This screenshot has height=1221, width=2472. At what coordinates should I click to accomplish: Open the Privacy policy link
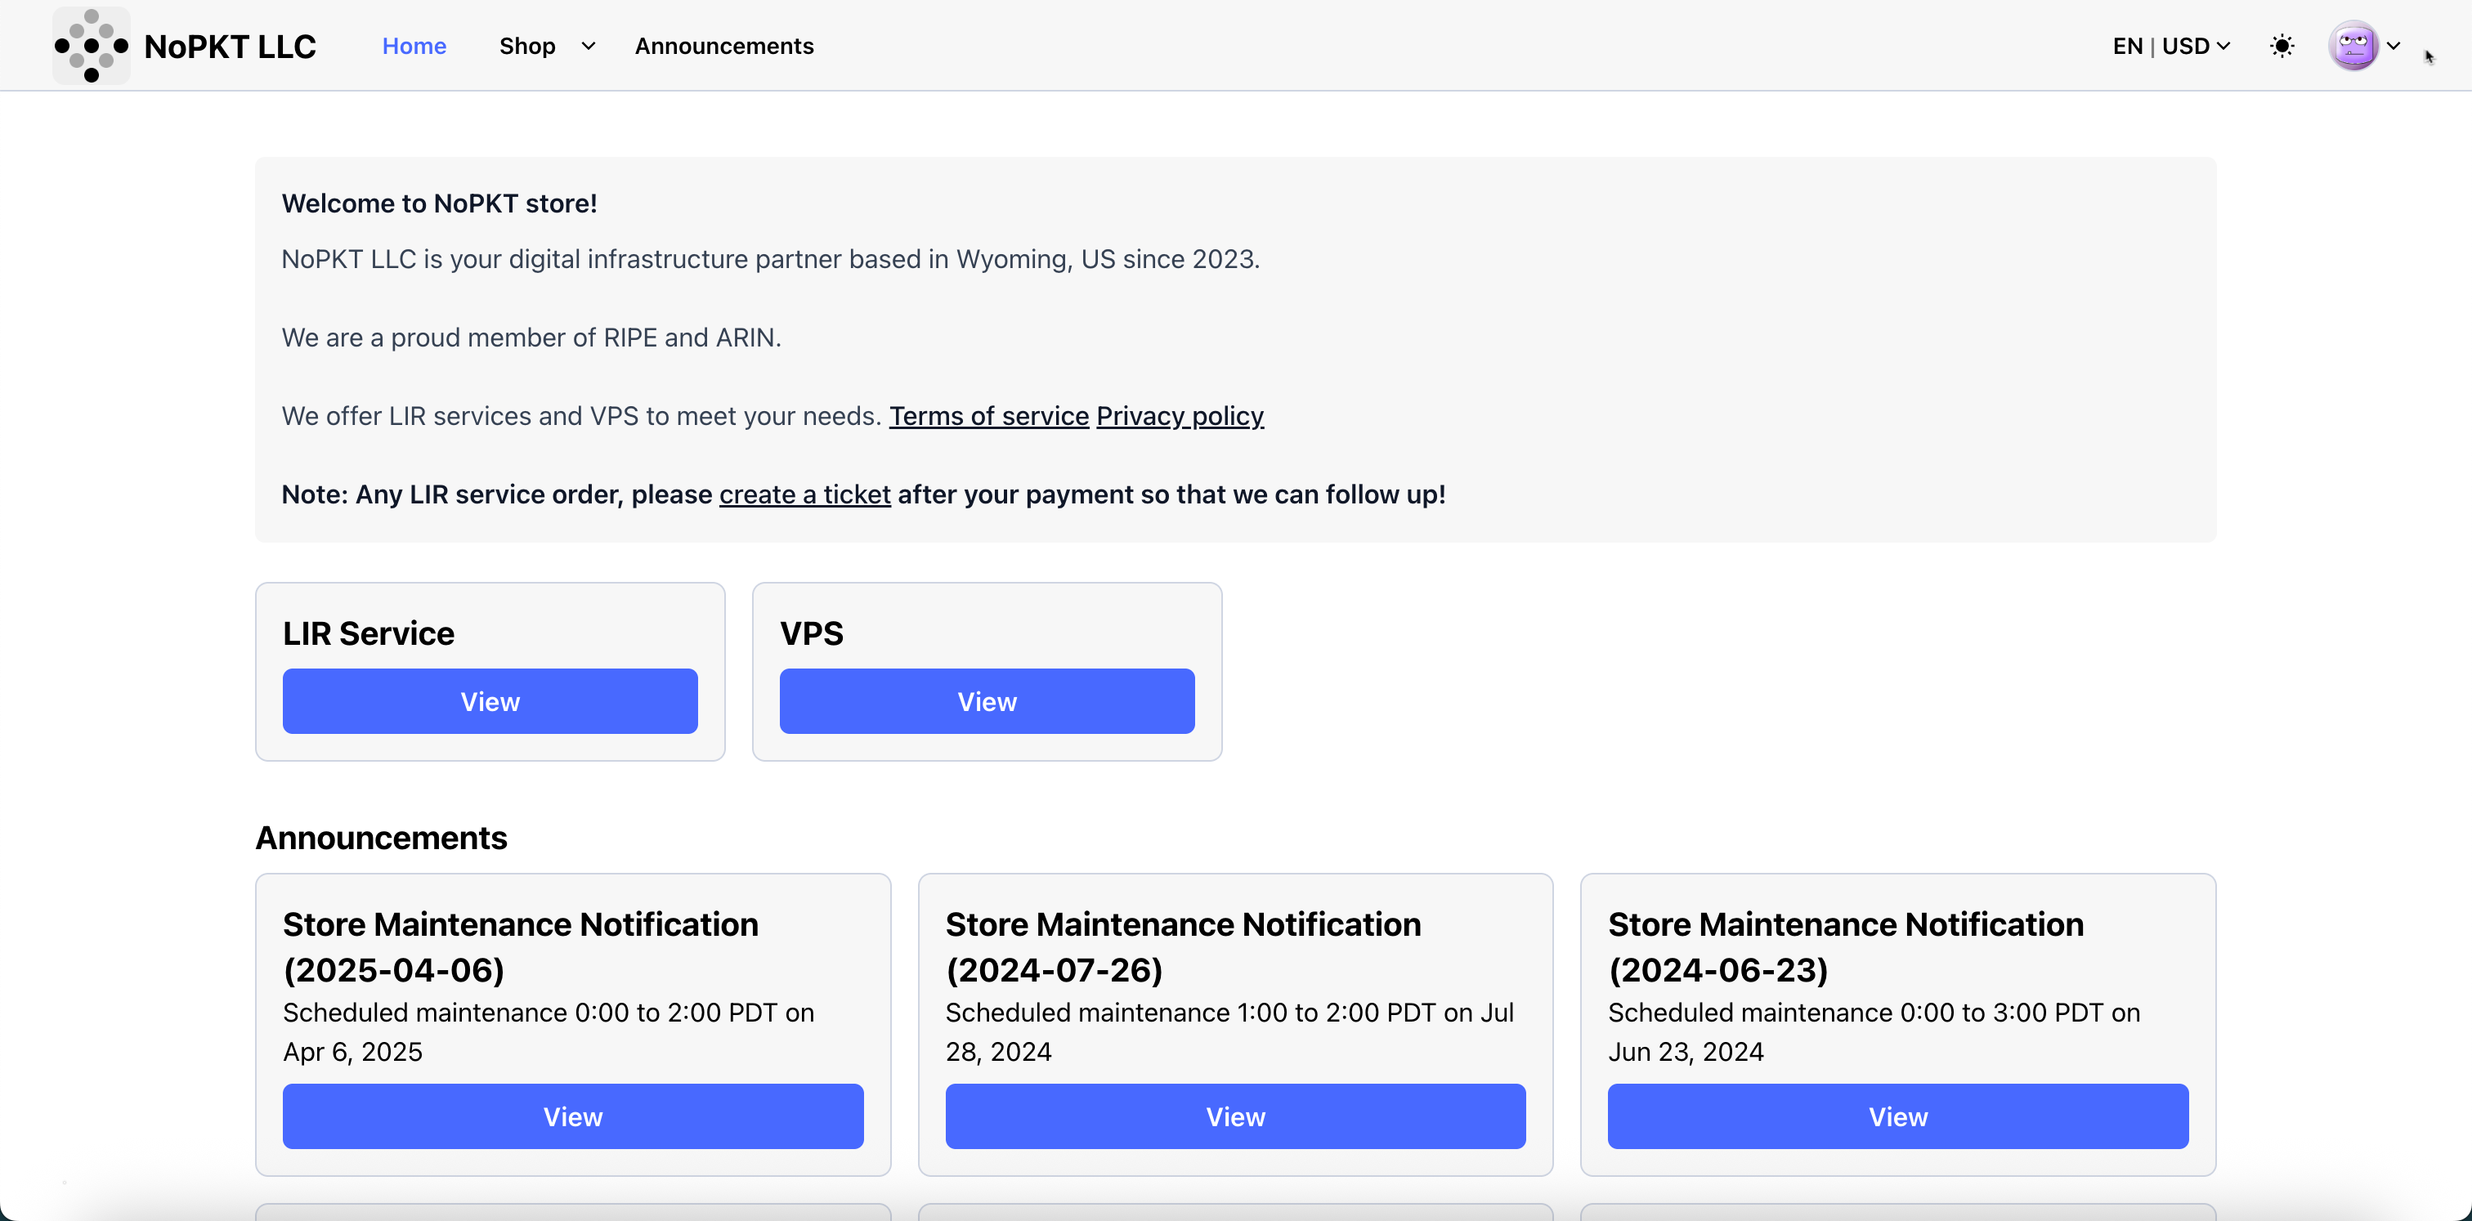point(1180,416)
